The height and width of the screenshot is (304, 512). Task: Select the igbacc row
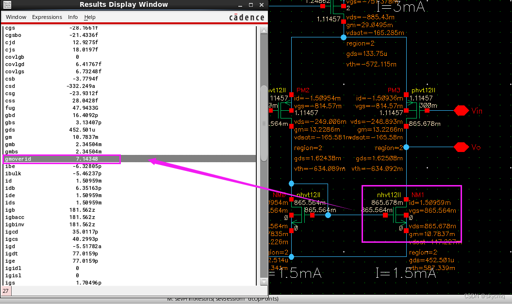tap(129, 217)
